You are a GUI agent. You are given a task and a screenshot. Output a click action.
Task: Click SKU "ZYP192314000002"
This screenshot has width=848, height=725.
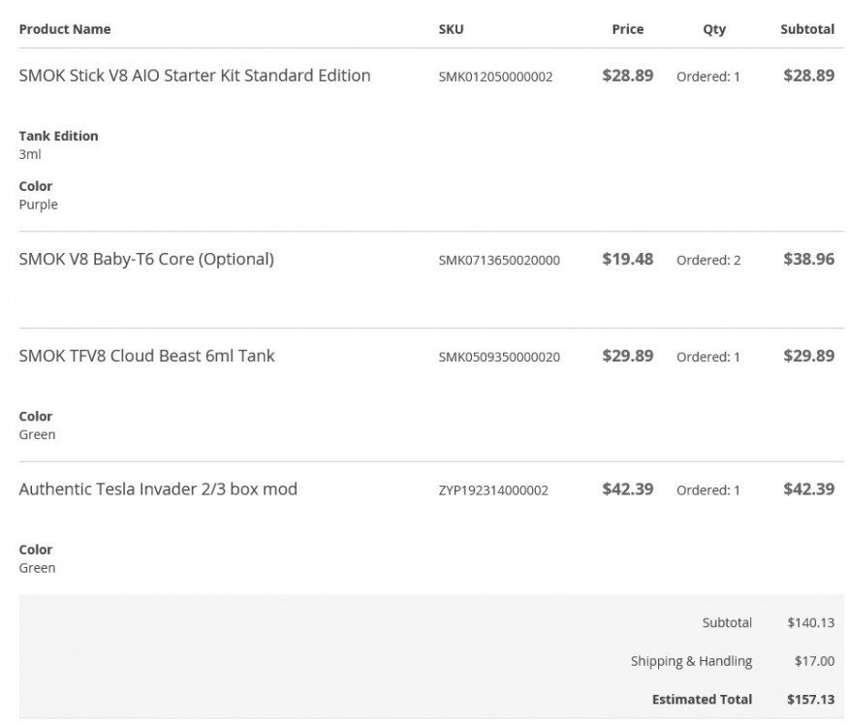(493, 490)
